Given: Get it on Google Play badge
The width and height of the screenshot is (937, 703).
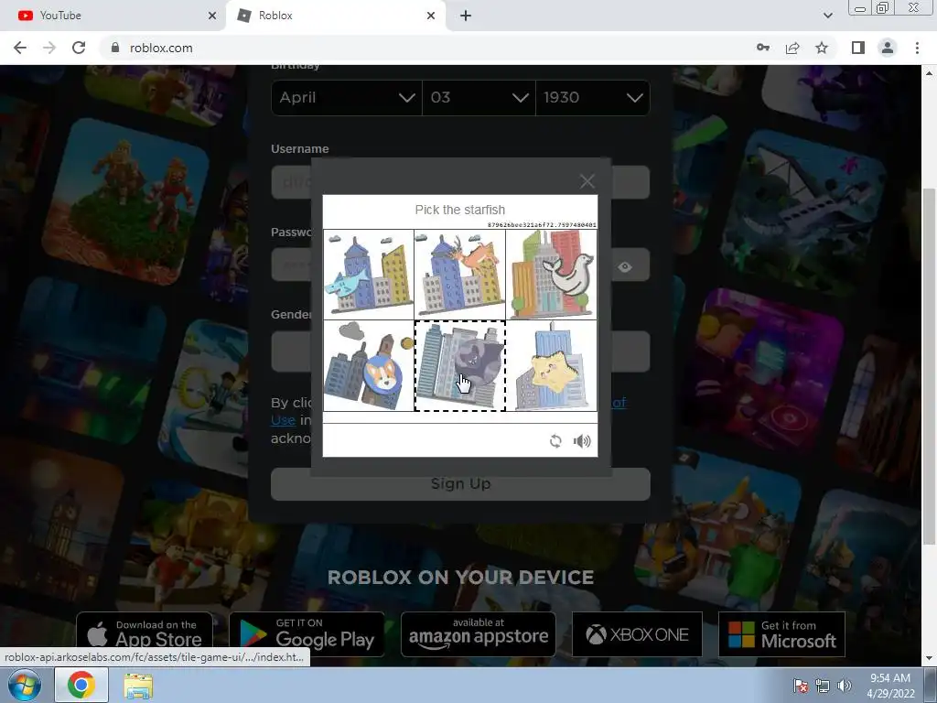Looking at the screenshot, I should point(307,634).
